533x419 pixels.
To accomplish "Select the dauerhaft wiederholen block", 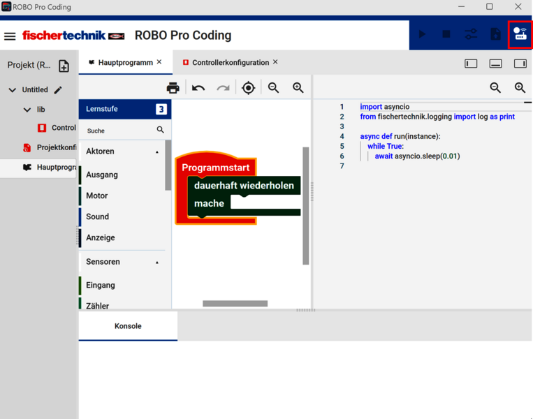I will pos(244,185).
